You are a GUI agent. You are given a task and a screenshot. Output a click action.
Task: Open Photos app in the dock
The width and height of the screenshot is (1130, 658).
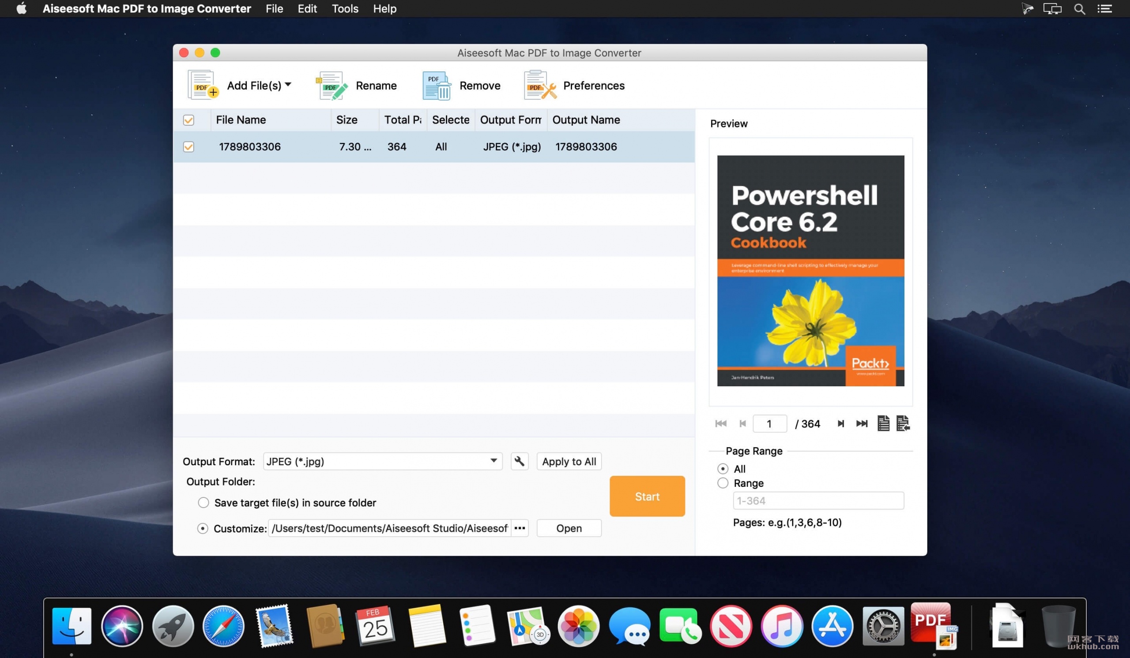coord(578,626)
